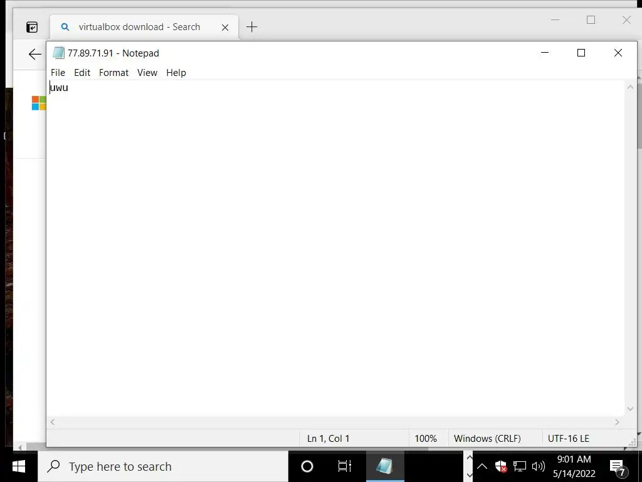Image resolution: width=642 pixels, height=482 pixels.
Task: Open the Format menu in Notepad
Action: tap(113, 73)
